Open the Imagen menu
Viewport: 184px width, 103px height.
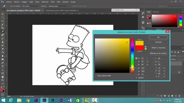pyautogui.click(x=24, y=2)
